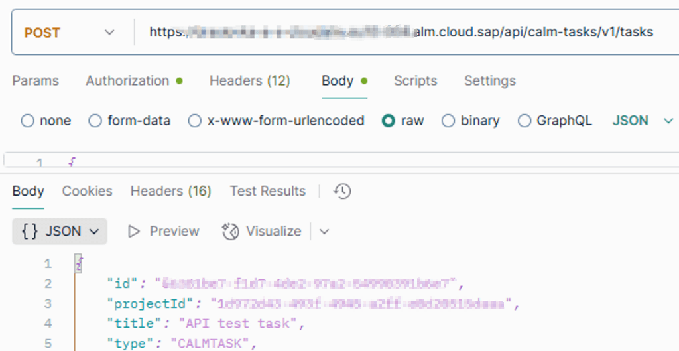Select the form-data radio button
679x351 pixels.
pyautogui.click(x=95, y=121)
